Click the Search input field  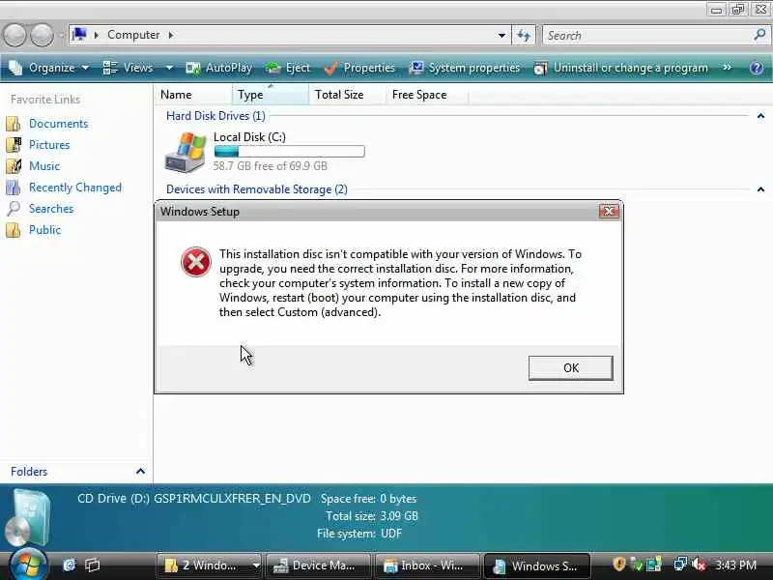(x=648, y=35)
